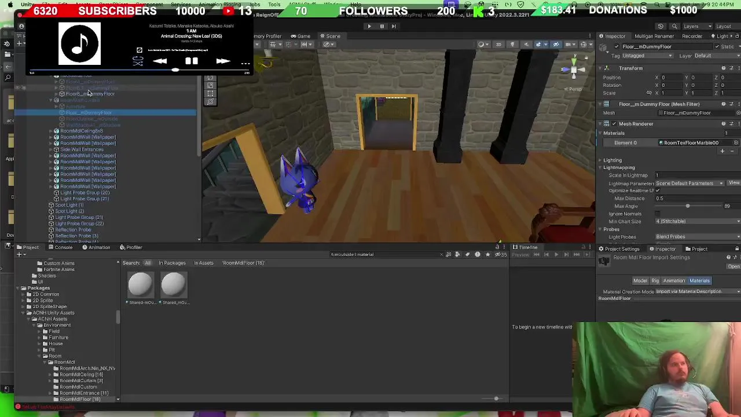Viewport: 741px width, 417px height.
Task: Toggle 2D view in Scene toolbar
Action: [498, 45]
